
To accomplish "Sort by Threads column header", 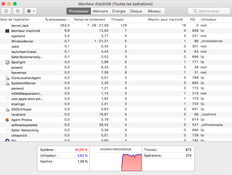I will pos(119,19).
